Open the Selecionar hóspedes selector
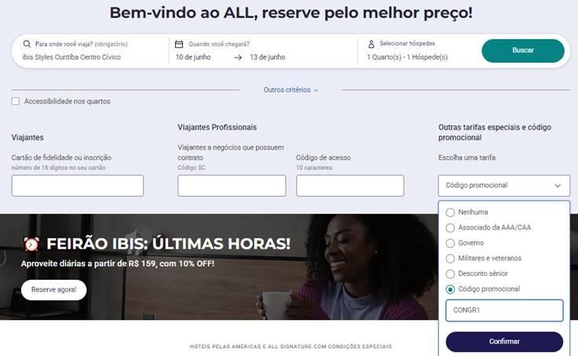This screenshot has width=578, height=356. (x=407, y=50)
